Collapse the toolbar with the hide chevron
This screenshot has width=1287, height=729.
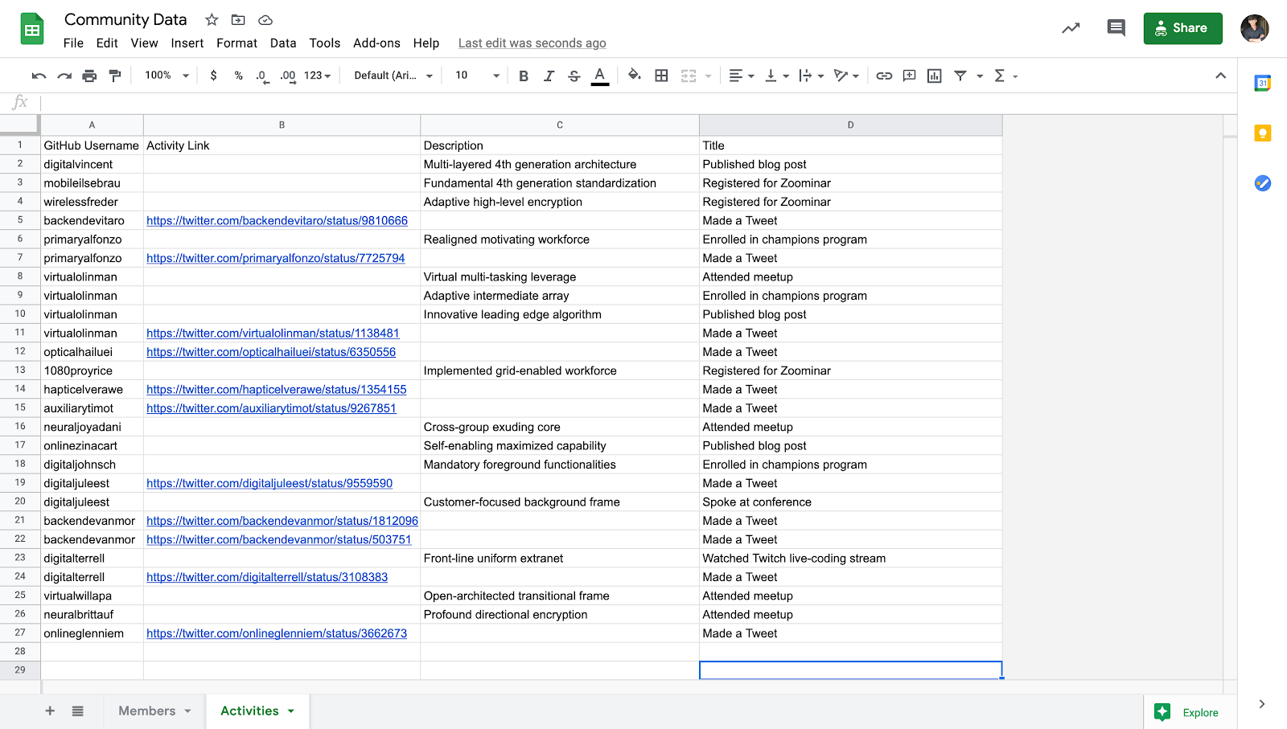tap(1221, 75)
